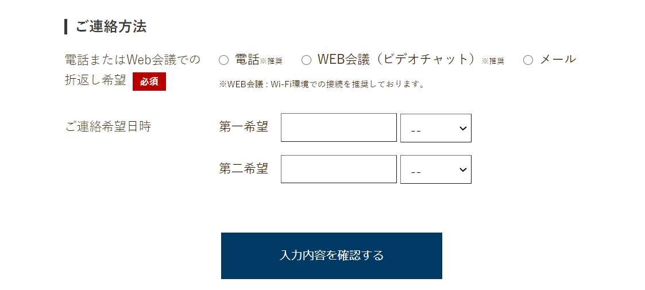Click the 第一希望 date input field

(338, 127)
